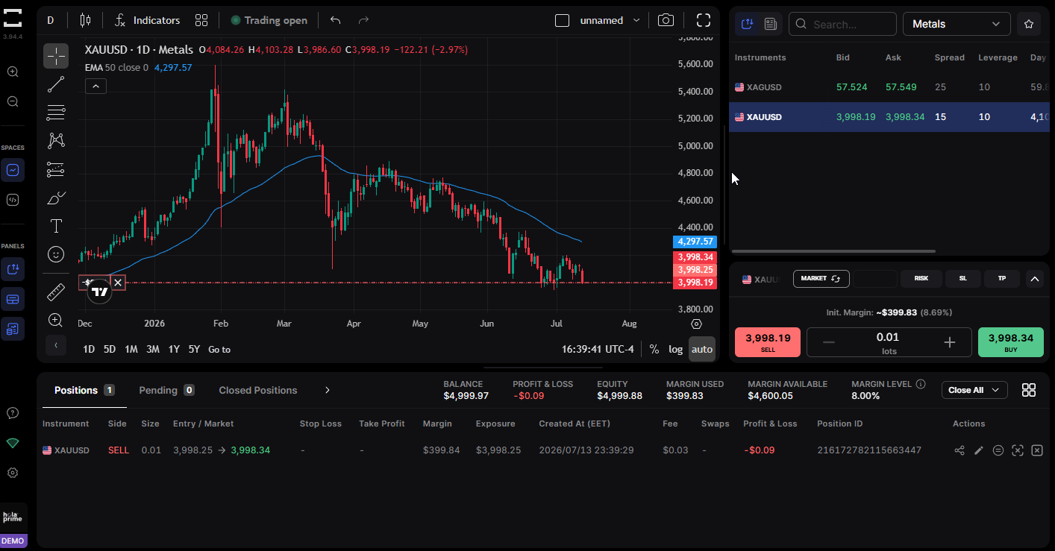
Task: Open the indicator templates grid
Action: [201, 20]
